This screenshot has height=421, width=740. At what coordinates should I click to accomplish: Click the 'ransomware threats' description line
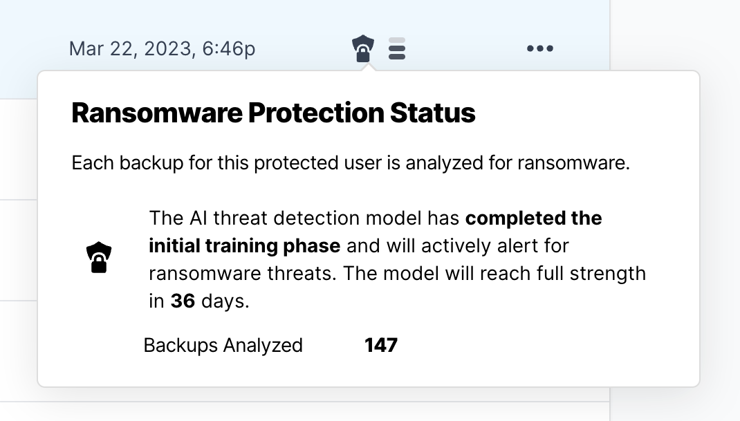[243, 273]
